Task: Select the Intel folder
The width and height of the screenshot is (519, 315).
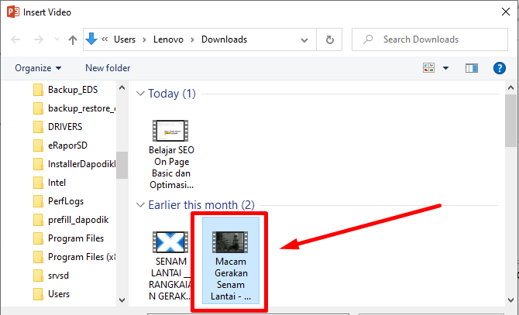Action: pos(57,183)
